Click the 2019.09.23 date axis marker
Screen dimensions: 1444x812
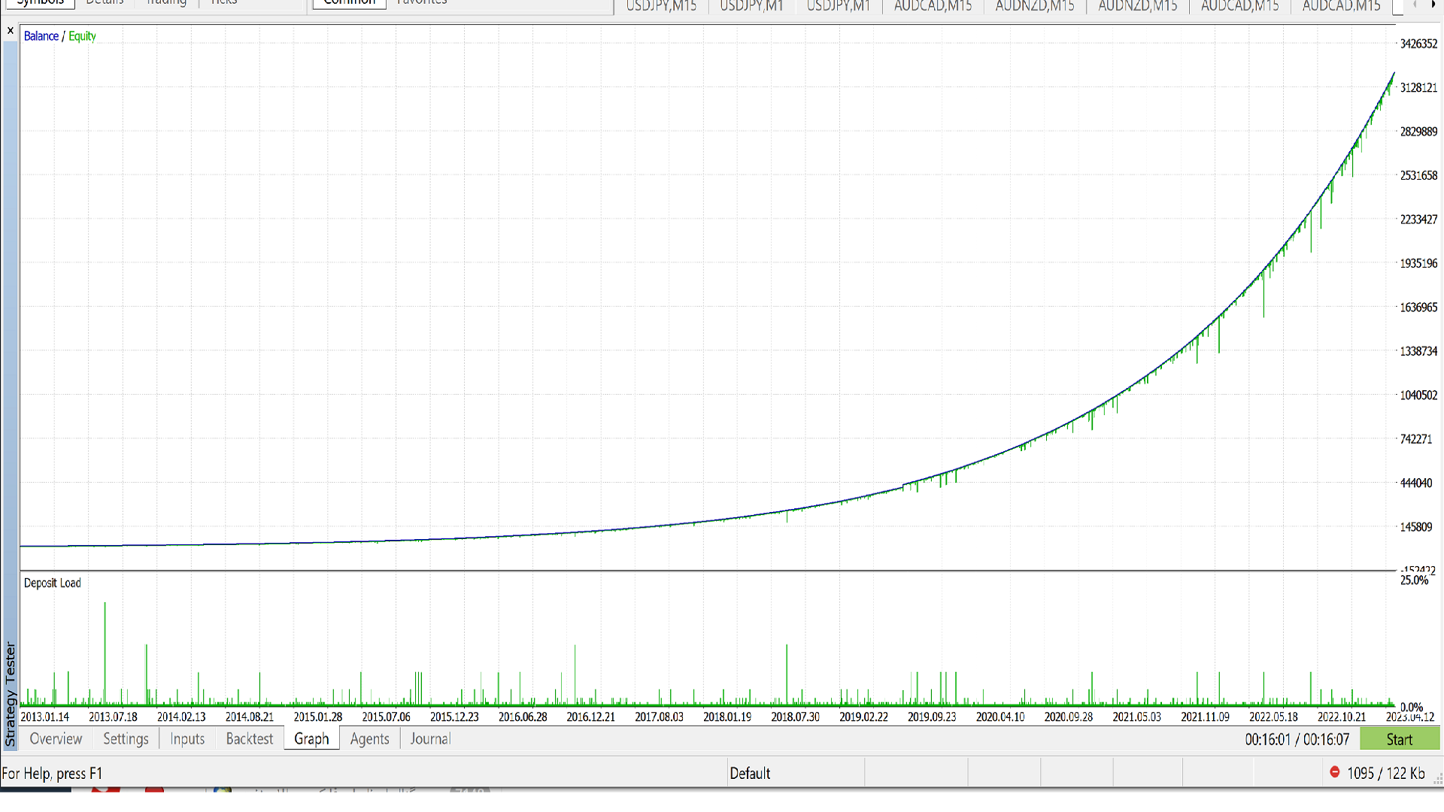pyautogui.click(x=932, y=717)
